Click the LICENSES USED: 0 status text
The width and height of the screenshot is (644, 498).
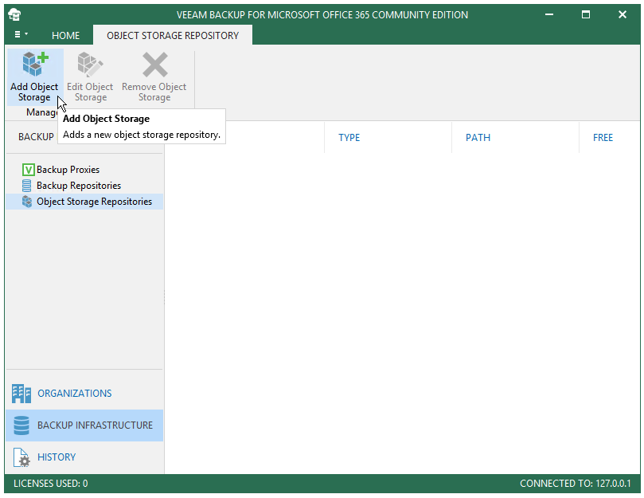coord(50,483)
